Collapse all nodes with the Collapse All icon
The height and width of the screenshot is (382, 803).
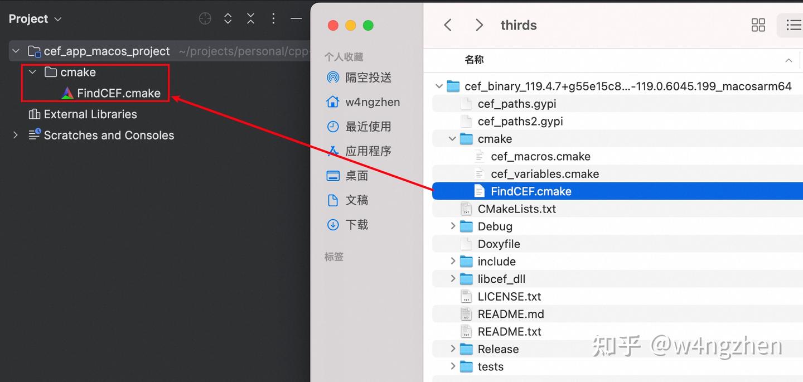coord(250,18)
